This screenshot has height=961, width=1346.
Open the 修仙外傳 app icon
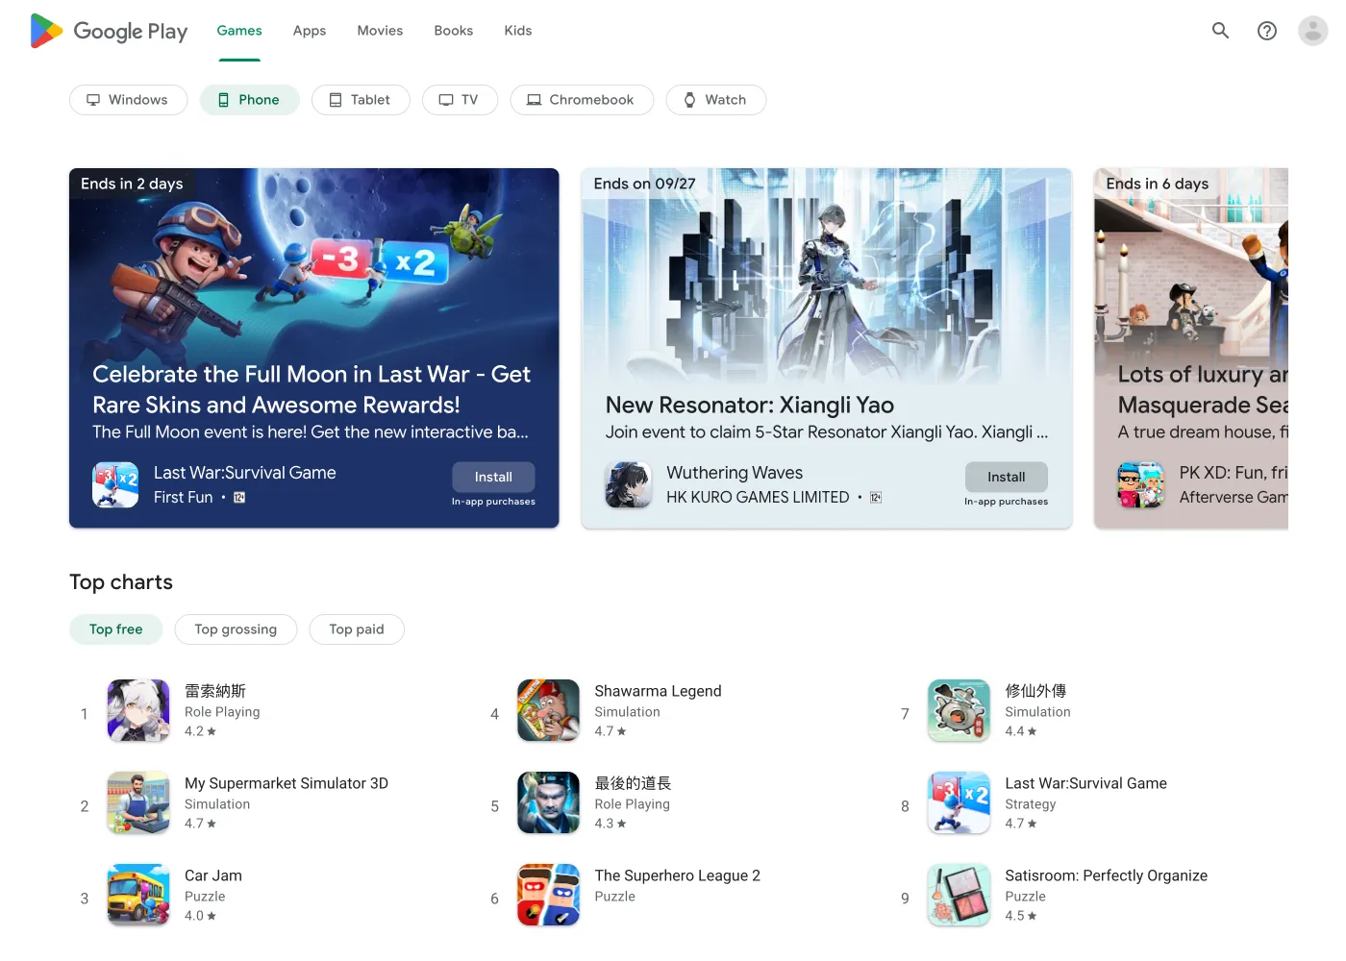[959, 710]
